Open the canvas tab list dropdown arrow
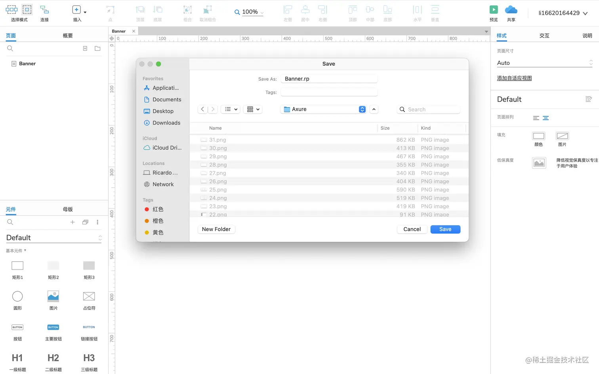Viewport: 599px width, 374px height. point(486,32)
